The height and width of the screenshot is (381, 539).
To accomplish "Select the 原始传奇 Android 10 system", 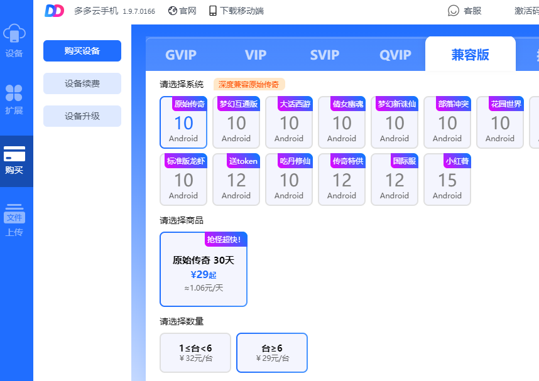I will click(x=183, y=122).
